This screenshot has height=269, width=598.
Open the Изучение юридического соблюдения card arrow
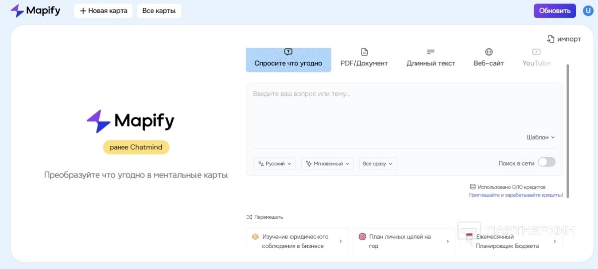pyautogui.click(x=341, y=241)
